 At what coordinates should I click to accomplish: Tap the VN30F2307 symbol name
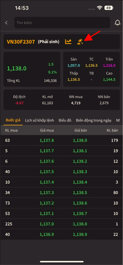click(21, 42)
